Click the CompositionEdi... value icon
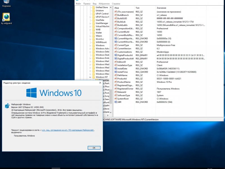Image resolution: width=225 pixels, height=169 pixels. pyautogui.click(x=116, y=28)
